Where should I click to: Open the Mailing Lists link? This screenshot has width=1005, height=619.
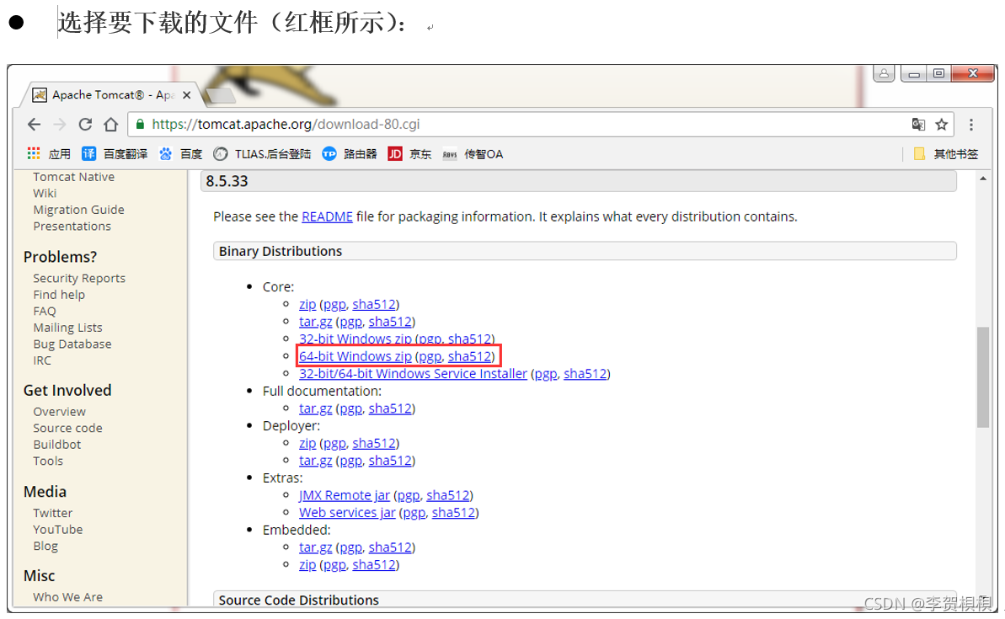tap(67, 328)
